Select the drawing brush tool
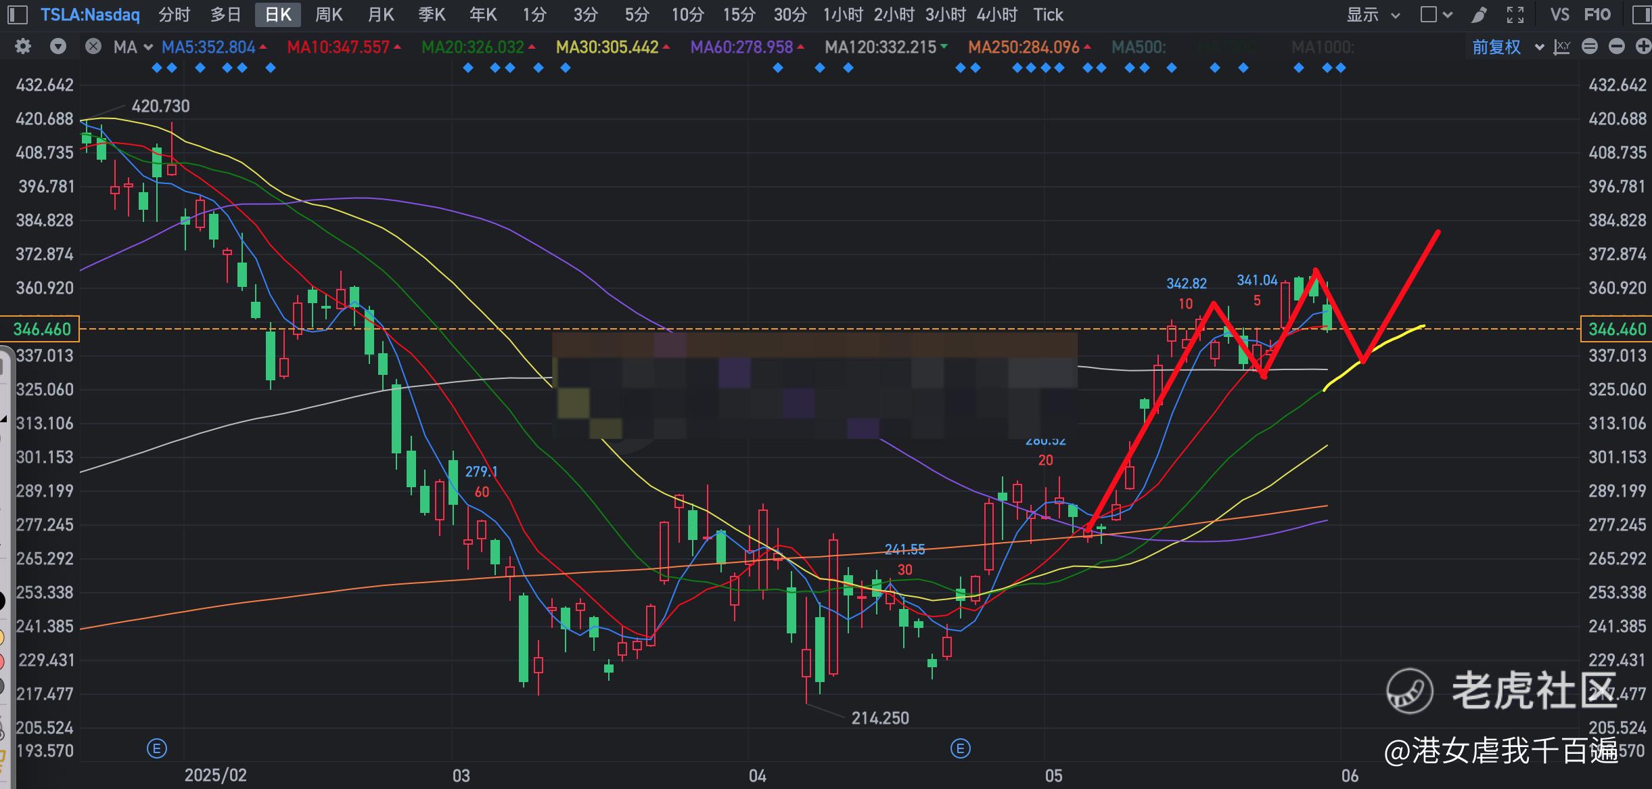Viewport: 1652px width, 789px height. click(1479, 14)
